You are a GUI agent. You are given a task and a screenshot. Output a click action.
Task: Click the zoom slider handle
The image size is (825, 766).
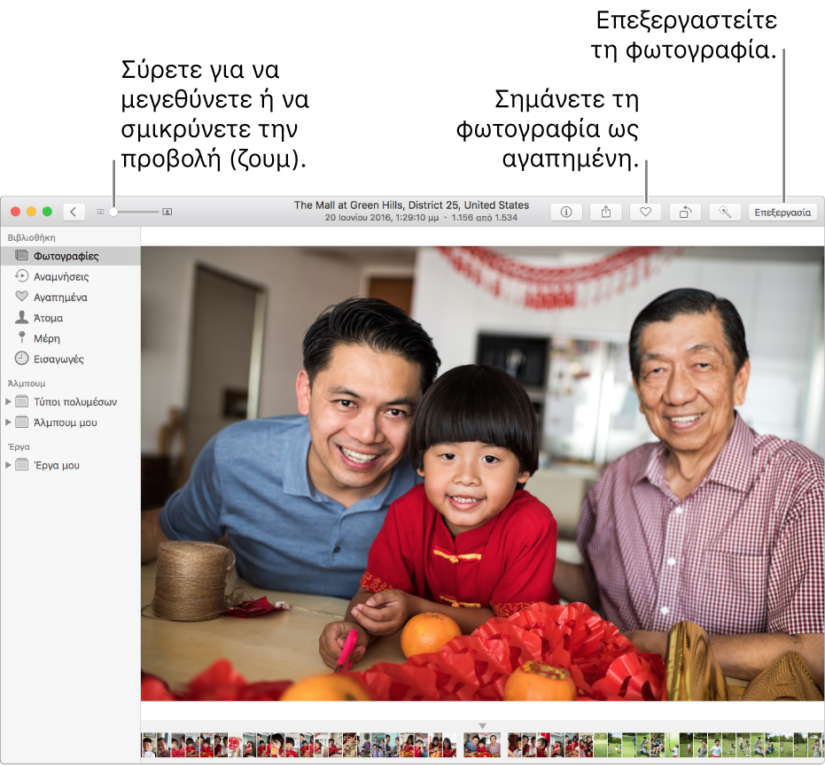[113, 213]
